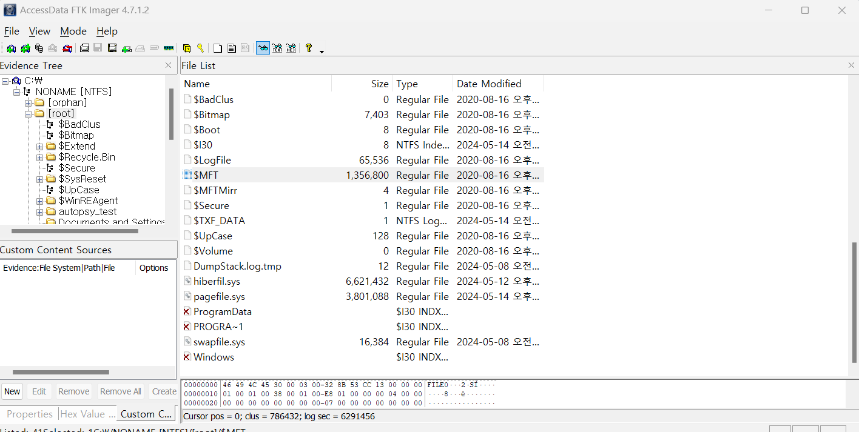
Task: Expand the $WinREAgent folder
Action: click(39, 201)
